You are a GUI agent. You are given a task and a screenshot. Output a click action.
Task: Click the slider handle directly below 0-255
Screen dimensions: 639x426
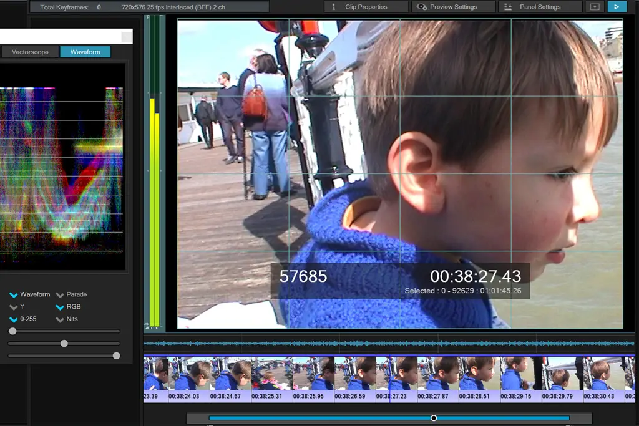click(12, 331)
